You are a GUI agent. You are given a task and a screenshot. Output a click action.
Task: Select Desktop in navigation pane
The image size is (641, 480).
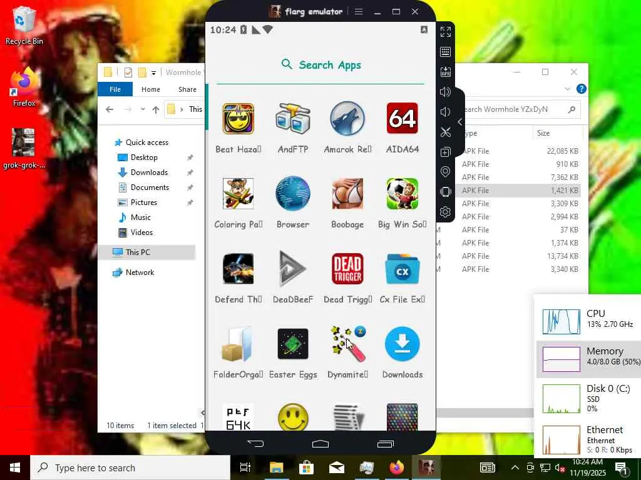pos(144,157)
